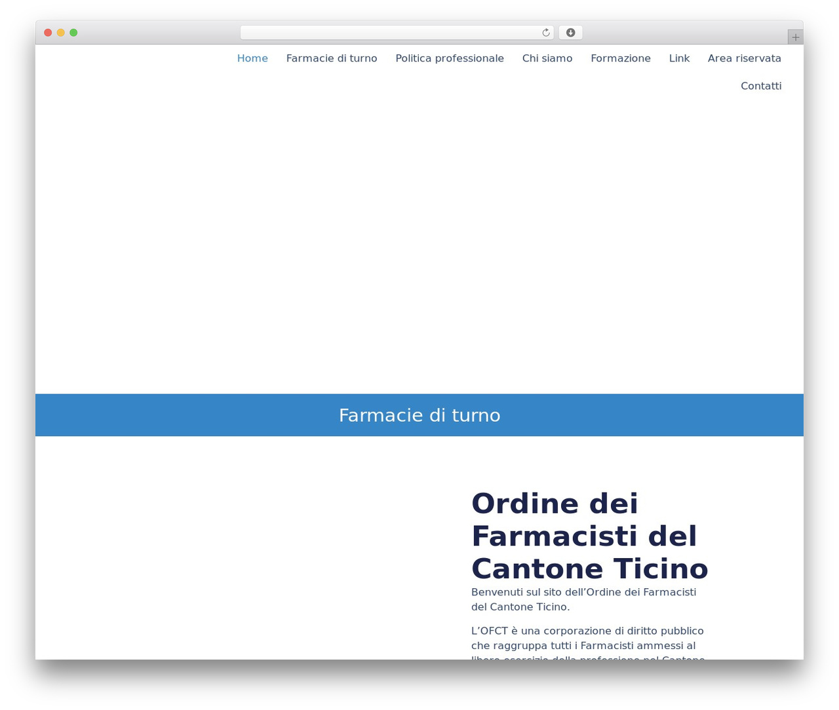This screenshot has height=710, width=839.
Task: Open the Contatti menu item
Action: tap(761, 86)
